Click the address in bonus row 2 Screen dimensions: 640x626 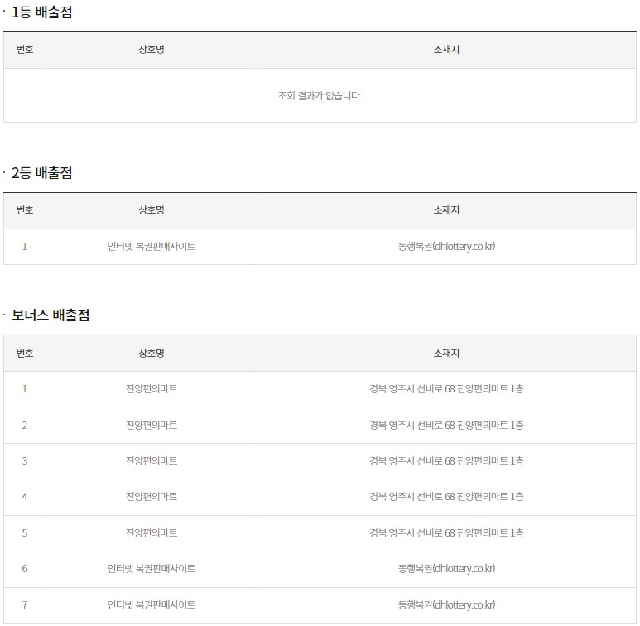(446, 426)
